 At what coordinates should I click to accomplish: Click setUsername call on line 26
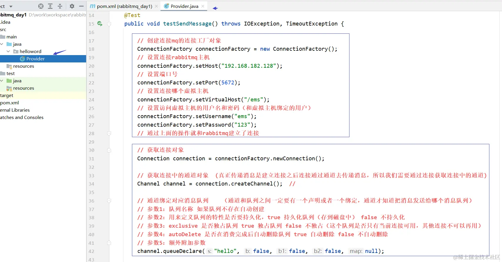(x=213, y=116)
